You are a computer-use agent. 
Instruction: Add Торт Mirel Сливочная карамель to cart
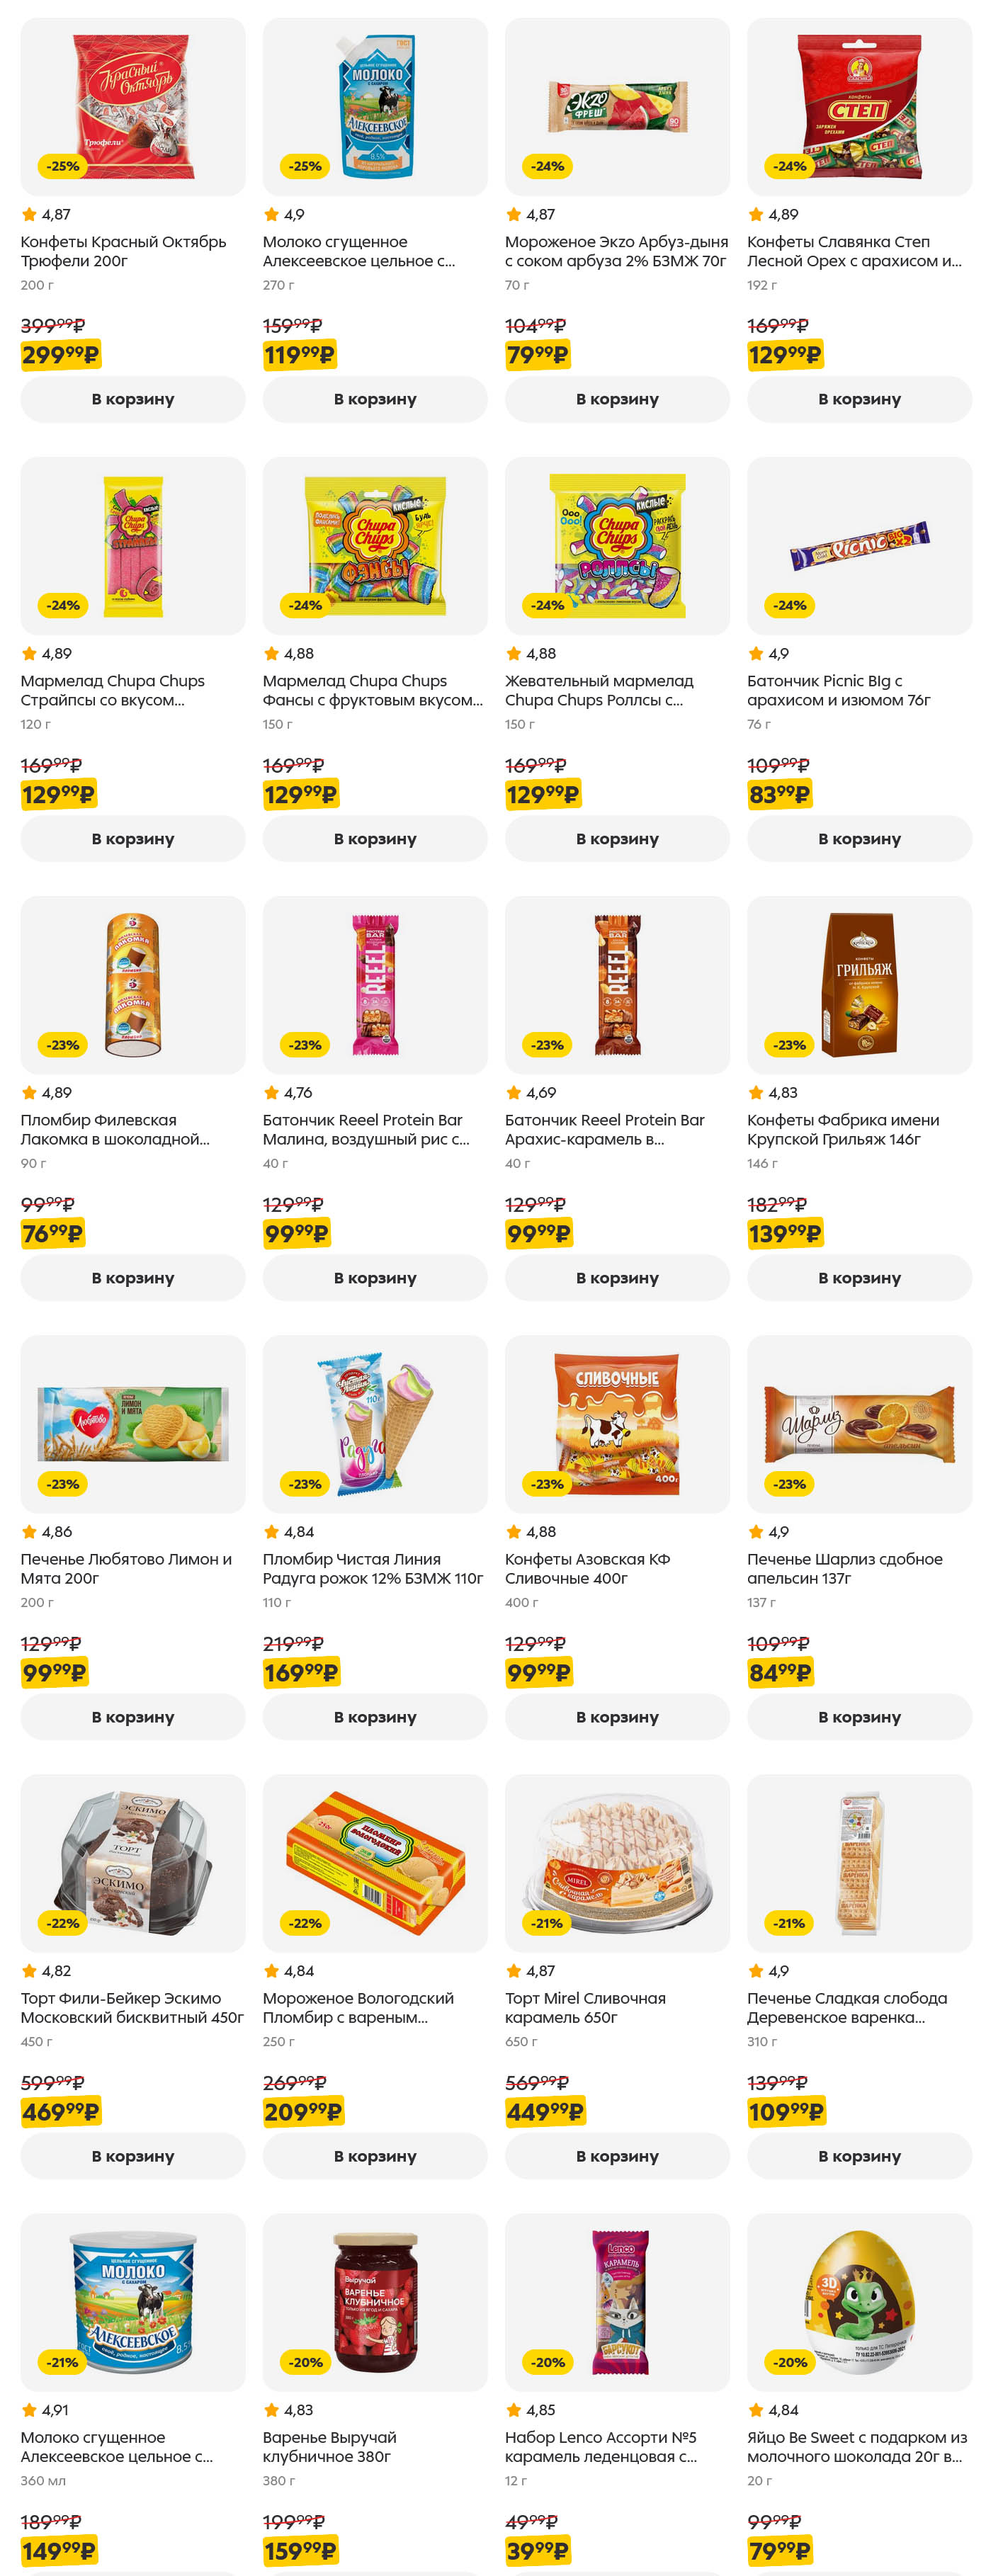point(616,2156)
